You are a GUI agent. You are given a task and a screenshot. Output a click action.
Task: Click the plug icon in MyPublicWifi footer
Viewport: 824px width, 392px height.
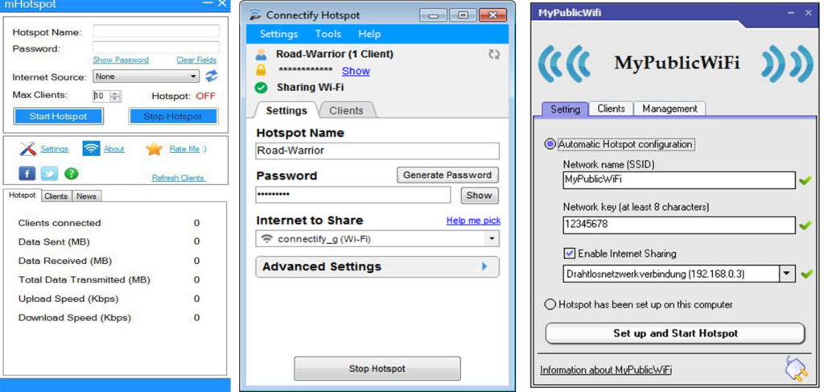point(794,368)
